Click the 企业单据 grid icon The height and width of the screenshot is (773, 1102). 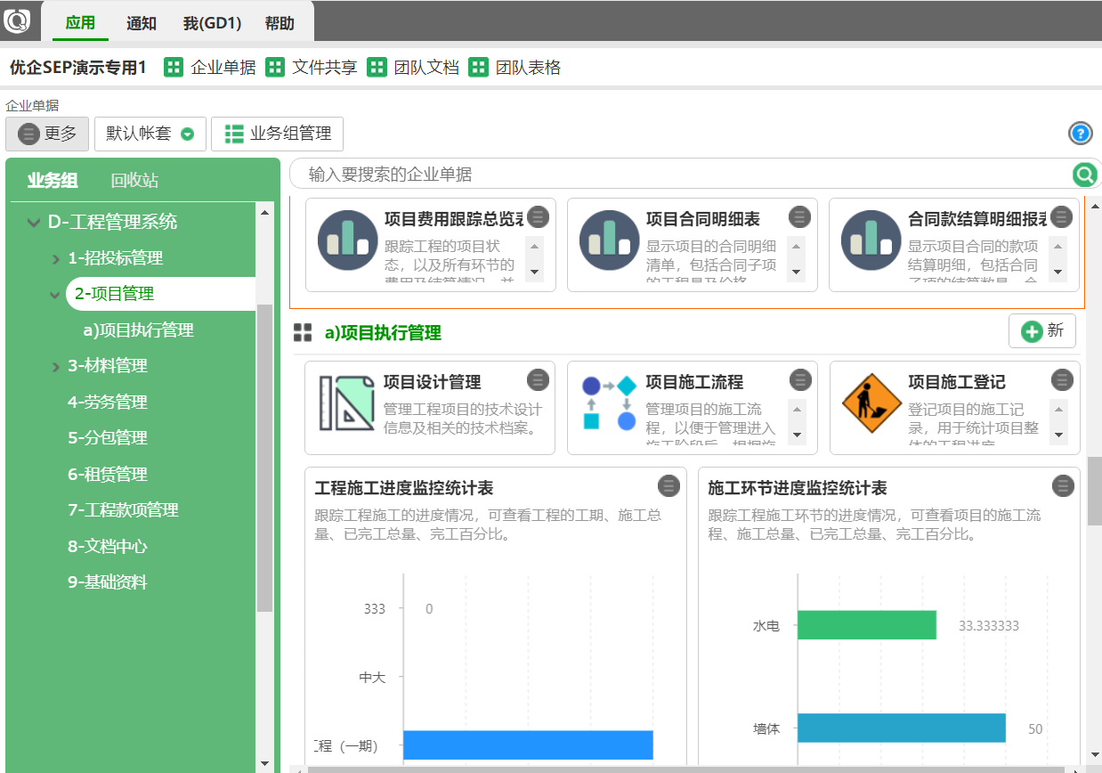click(x=174, y=68)
